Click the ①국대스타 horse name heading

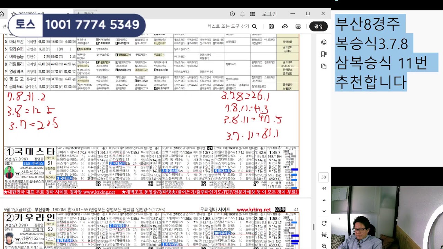pyautogui.click(x=30, y=151)
